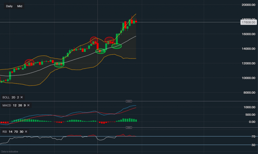
Task: Select the Daily timeframe tab
Action: tap(9, 6)
